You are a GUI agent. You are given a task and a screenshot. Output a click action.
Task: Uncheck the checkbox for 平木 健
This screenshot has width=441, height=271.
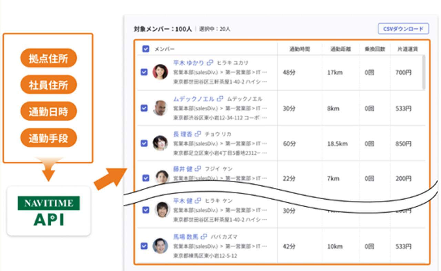tap(146, 210)
